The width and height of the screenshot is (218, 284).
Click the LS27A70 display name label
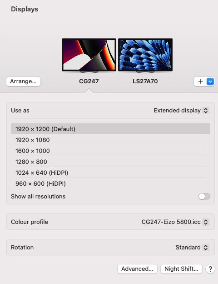coord(145,81)
